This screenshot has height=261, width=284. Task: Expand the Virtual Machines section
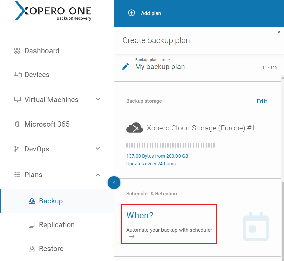[x=98, y=99]
